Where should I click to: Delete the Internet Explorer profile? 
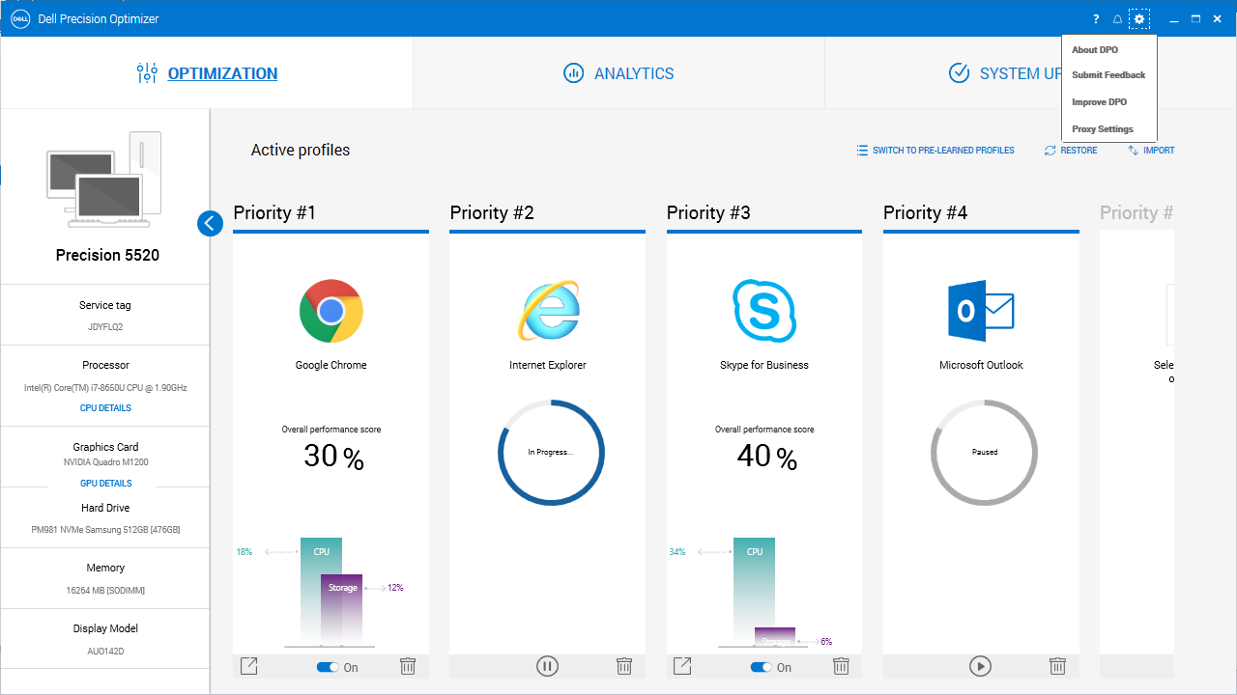pos(624,666)
